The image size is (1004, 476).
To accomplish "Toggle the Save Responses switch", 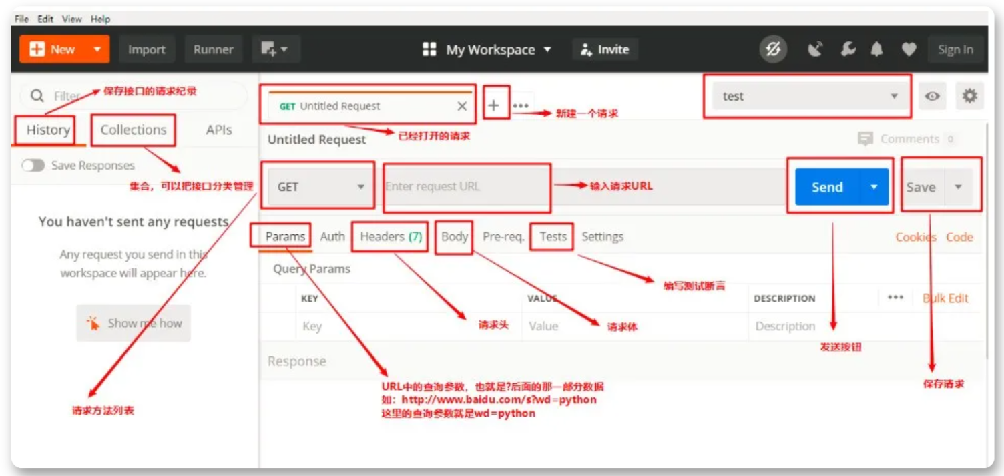I will (x=33, y=166).
